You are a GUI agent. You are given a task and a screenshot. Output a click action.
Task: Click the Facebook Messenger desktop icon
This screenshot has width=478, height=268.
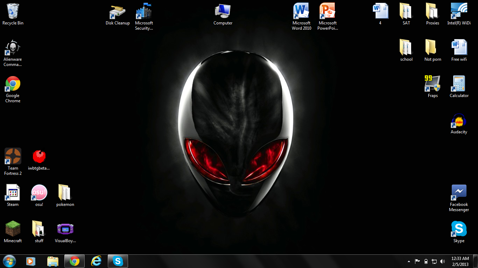(459, 193)
